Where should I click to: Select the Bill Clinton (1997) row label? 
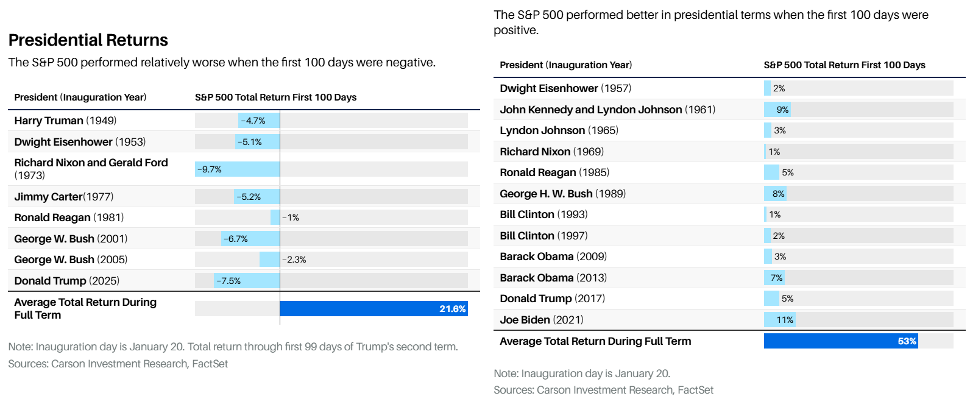543,236
